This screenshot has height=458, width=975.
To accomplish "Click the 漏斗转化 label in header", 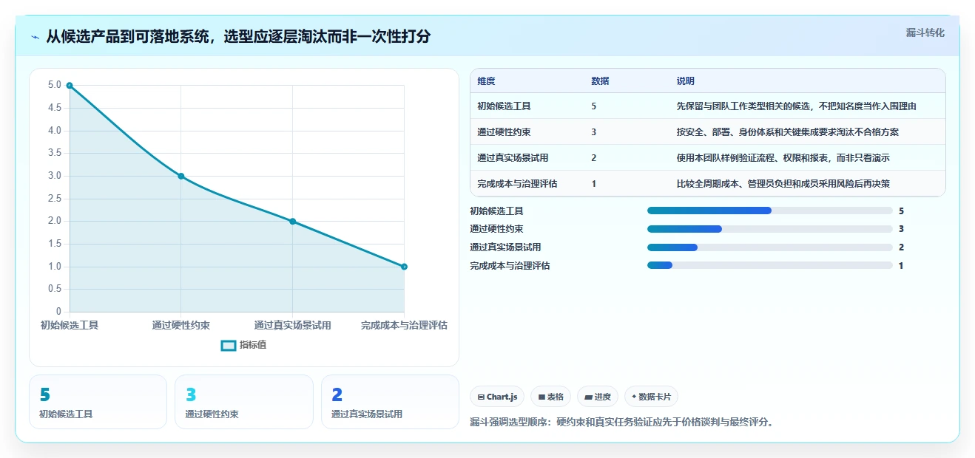I will [x=925, y=33].
